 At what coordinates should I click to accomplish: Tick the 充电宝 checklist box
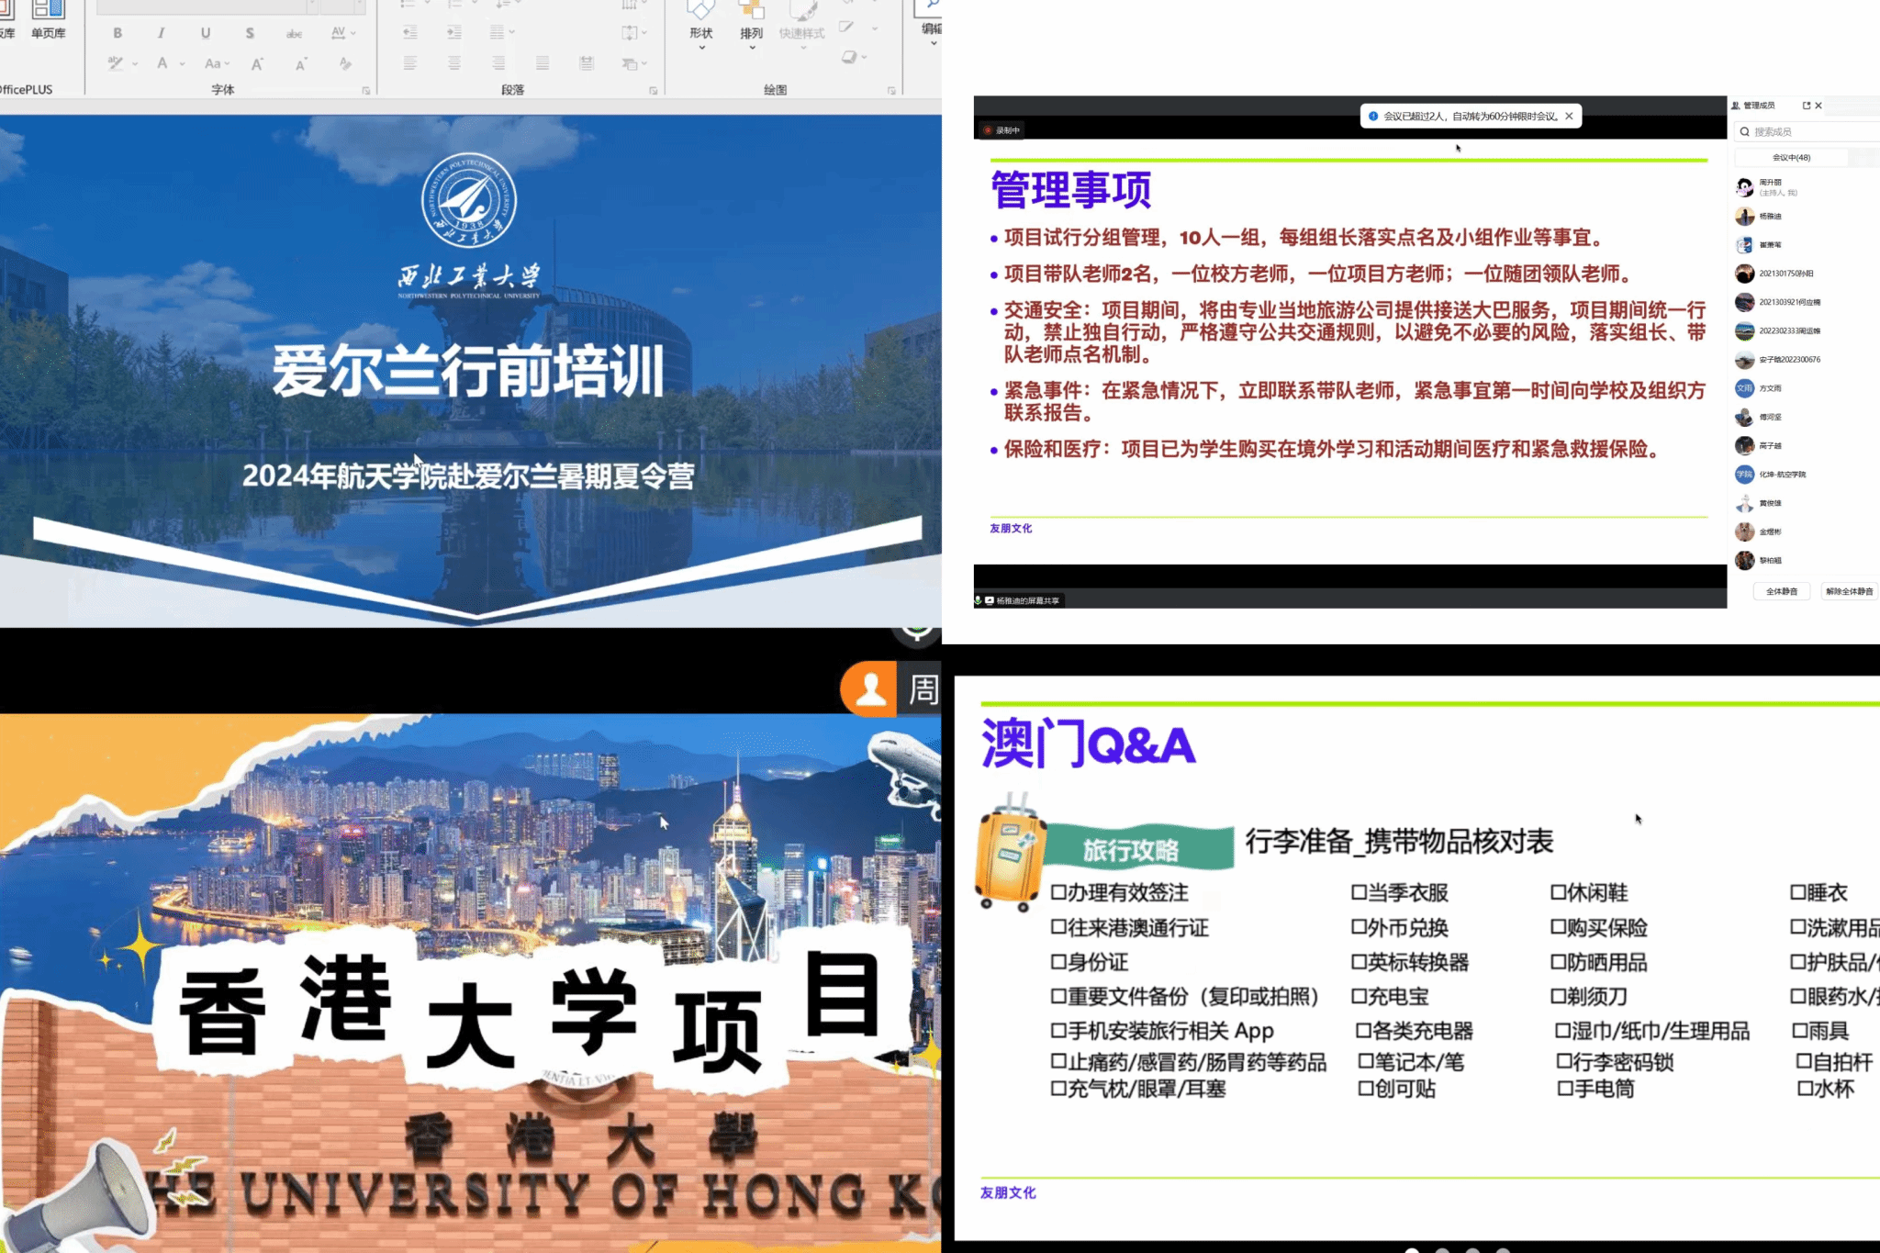tap(1359, 996)
